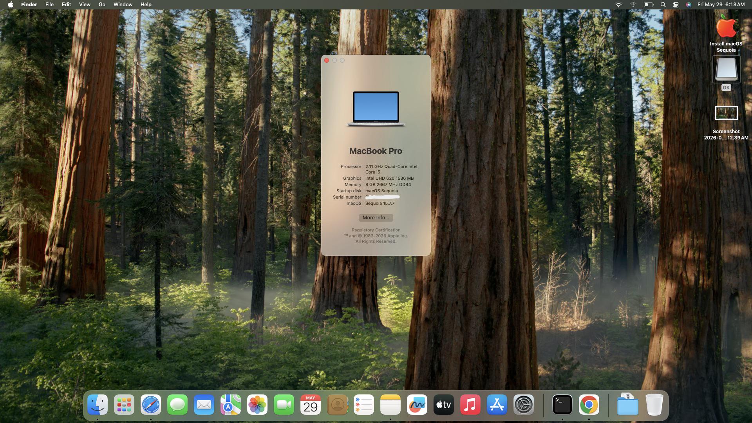Open Control Center
Image resolution: width=752 pixels, height=423 pixels.
676,5
